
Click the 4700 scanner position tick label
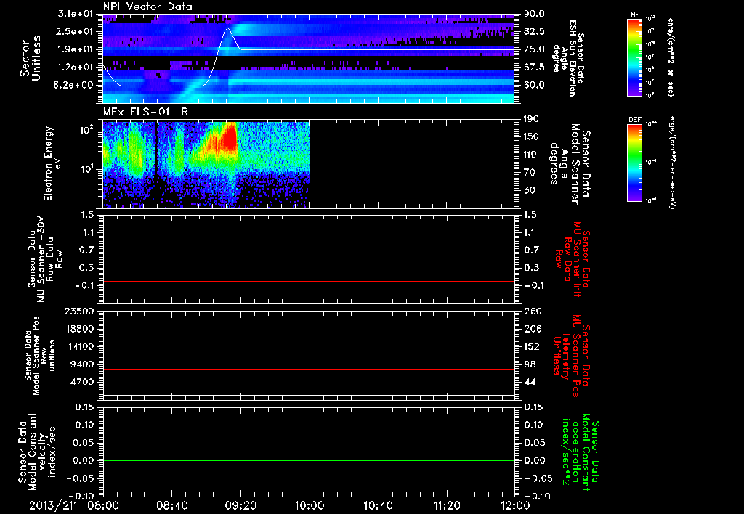pyautogui.click(x=83, y=382)
